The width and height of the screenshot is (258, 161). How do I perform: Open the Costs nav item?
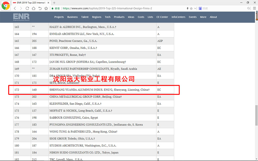[x=141, y=17]
